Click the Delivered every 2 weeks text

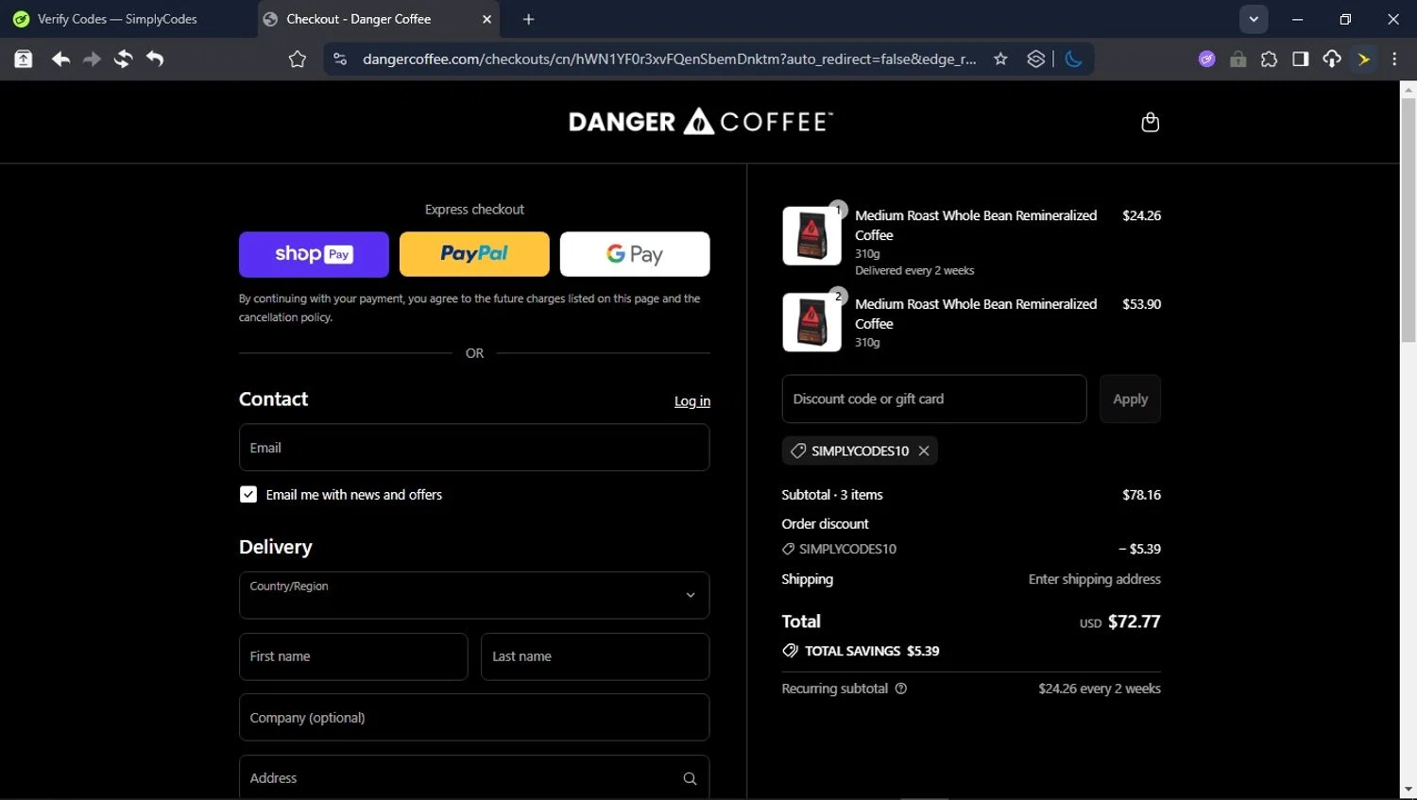[x=914, y=270]
